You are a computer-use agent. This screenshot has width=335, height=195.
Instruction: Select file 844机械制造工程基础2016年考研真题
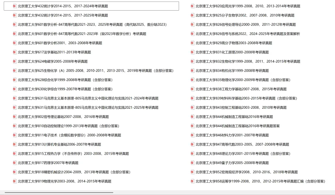click(234, 117)
